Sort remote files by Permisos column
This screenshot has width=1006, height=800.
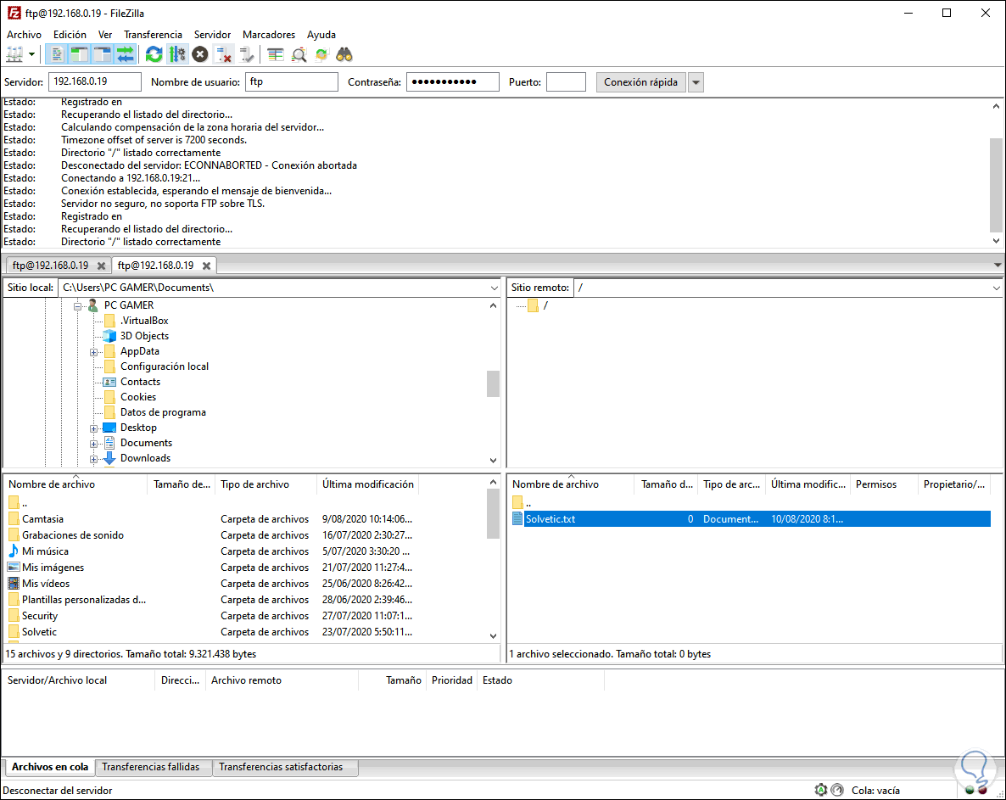pos(883,484)
